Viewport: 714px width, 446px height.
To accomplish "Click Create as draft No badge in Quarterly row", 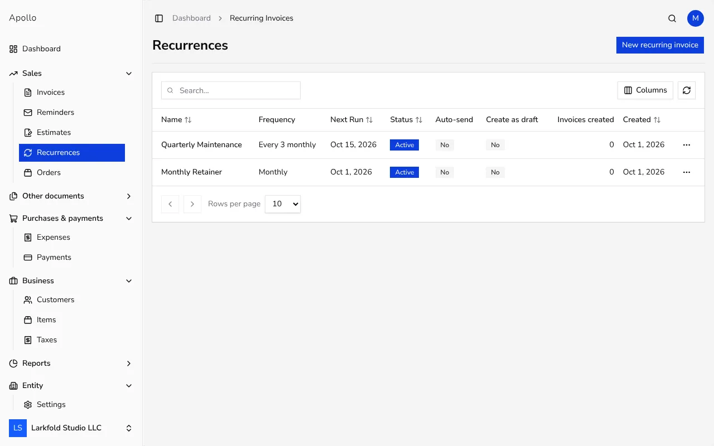I will [495, 145].
